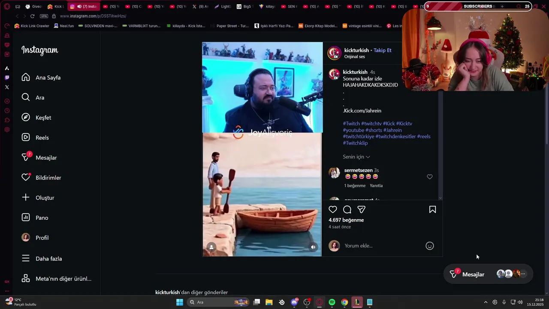Screen dimensions: 549x309
Task: Like the post with heart icon
Action: click(333, 209)
